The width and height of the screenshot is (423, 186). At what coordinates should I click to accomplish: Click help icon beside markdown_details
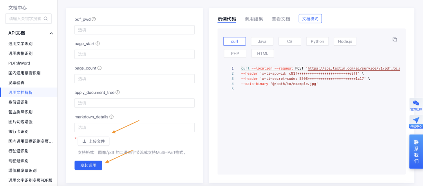(x=112, y=117)
